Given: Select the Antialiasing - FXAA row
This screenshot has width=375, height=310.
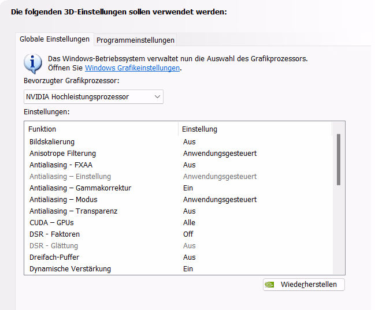Looking at the screenshot, I should 179,165.
